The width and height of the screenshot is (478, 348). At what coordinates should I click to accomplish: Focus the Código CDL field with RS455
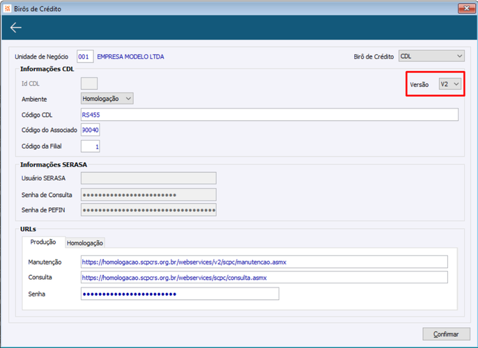[270, 115]
